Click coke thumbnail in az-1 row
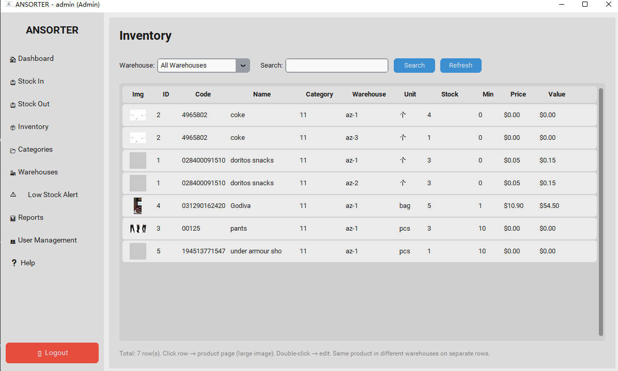618x371 pixels. (x=138, y=115)
